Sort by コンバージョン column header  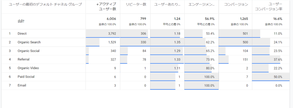coord(236,5)
